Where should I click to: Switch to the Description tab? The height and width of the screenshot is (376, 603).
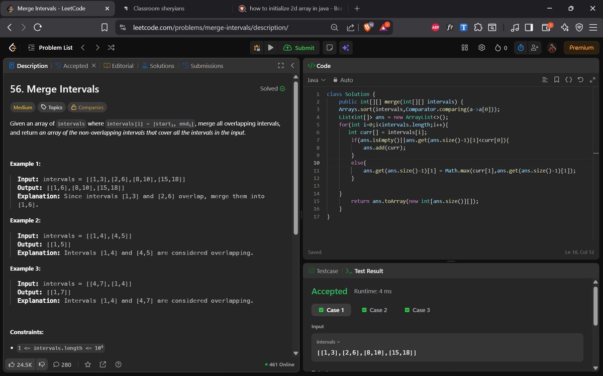pos(28,66)
